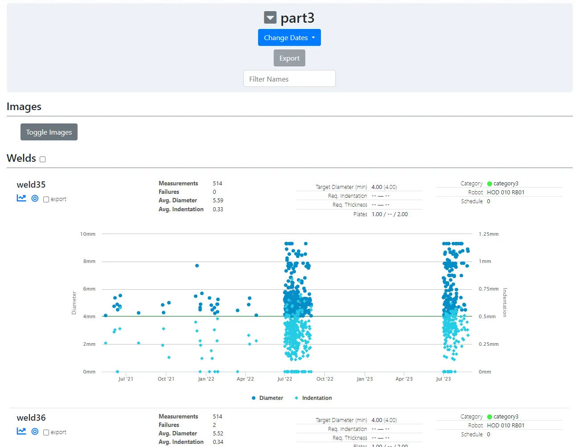Check the Welds select-all checkbox
Screen dimensions: 575x447
click(43, 159)
